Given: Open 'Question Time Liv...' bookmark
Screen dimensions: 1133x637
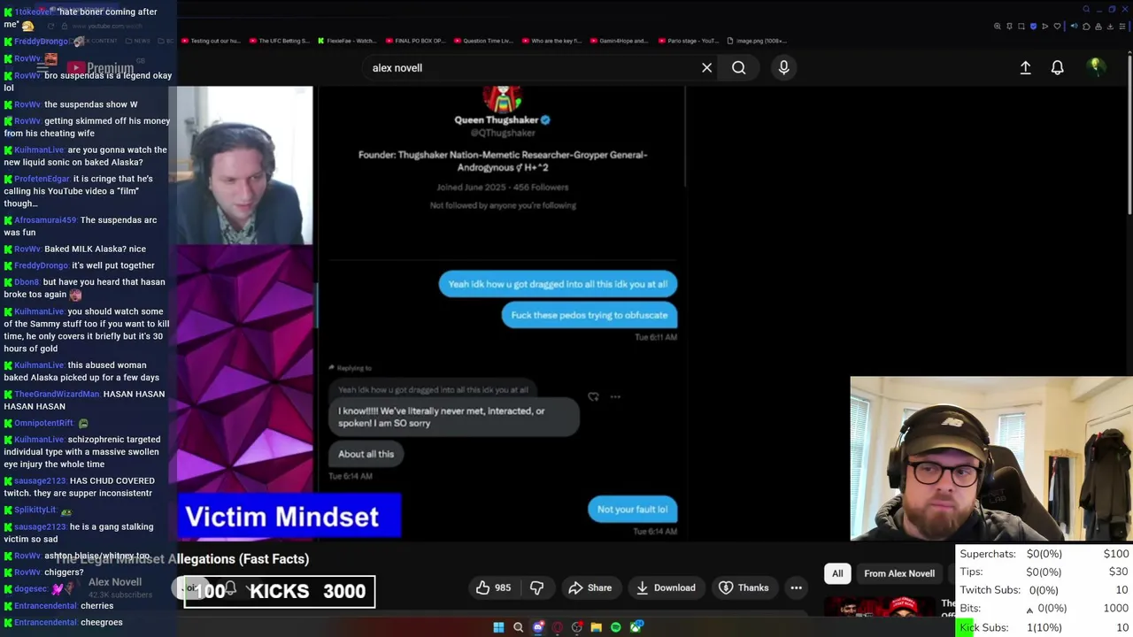Looking at the screenshot, I should [x=482, y=41].
